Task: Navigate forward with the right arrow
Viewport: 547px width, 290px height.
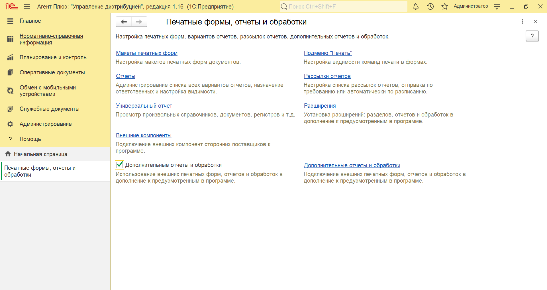Action: coord(139,22)
